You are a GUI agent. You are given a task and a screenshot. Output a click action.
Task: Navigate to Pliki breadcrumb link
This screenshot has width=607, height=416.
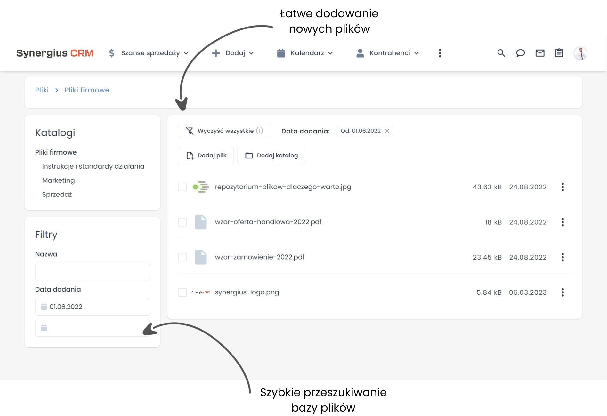coord(42,90)
